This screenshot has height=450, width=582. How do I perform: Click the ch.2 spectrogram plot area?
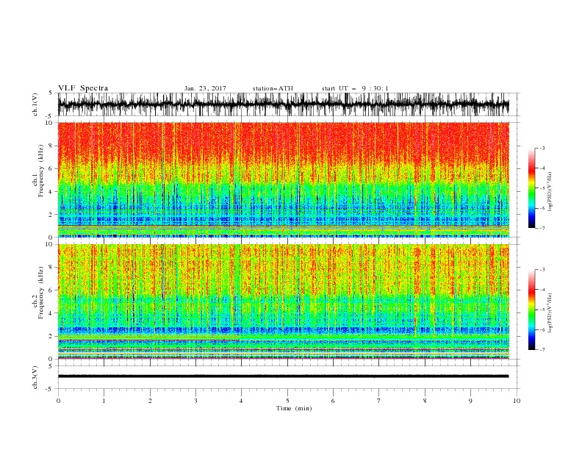[x=284, y=301]
